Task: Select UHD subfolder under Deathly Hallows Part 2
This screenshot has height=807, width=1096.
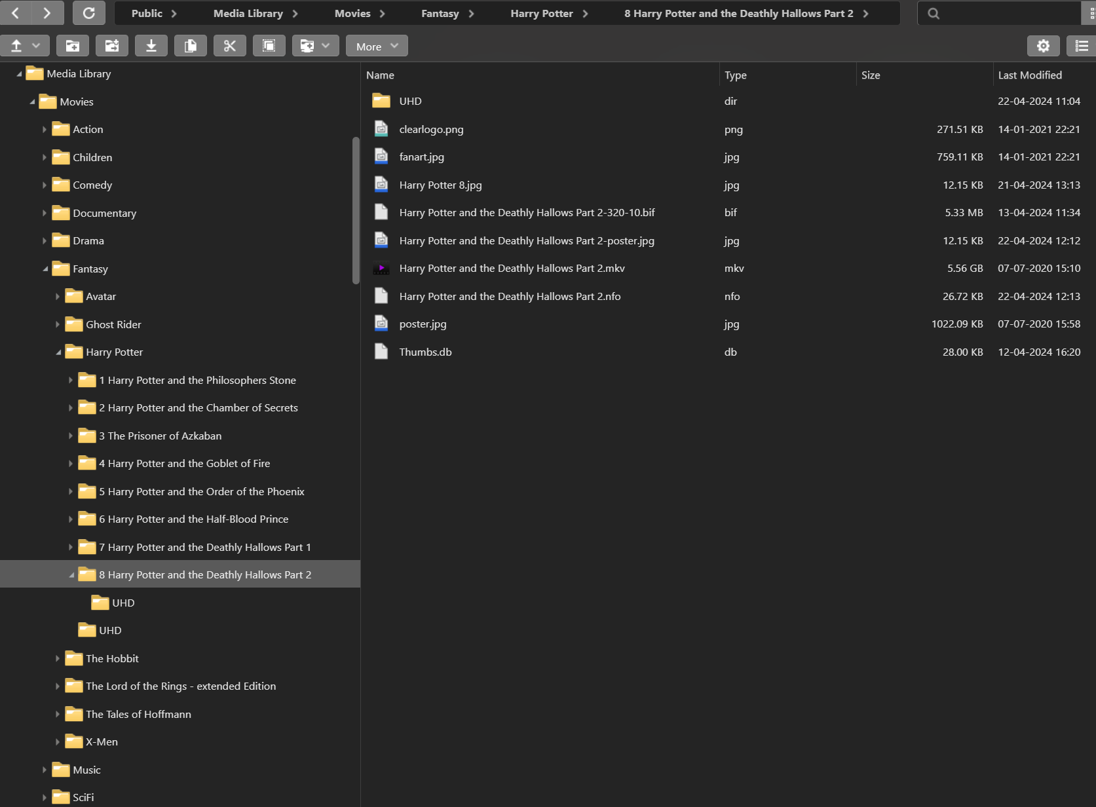Action: tap(123, 603)
